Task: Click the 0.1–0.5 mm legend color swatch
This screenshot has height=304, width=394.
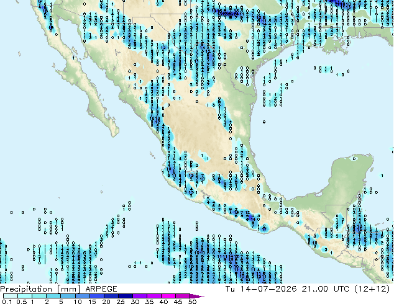Action: click(11, 296)
